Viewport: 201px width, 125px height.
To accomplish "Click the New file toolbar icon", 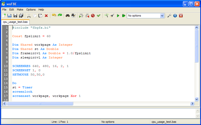I will (x=4, y=16).
